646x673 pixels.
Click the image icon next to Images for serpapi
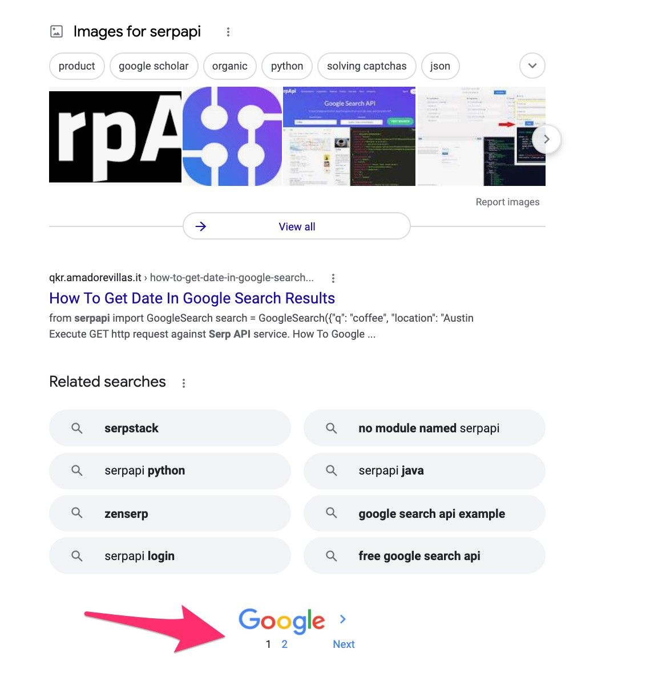56,31
